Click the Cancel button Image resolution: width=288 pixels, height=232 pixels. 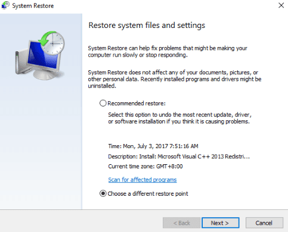click(264, 223)
